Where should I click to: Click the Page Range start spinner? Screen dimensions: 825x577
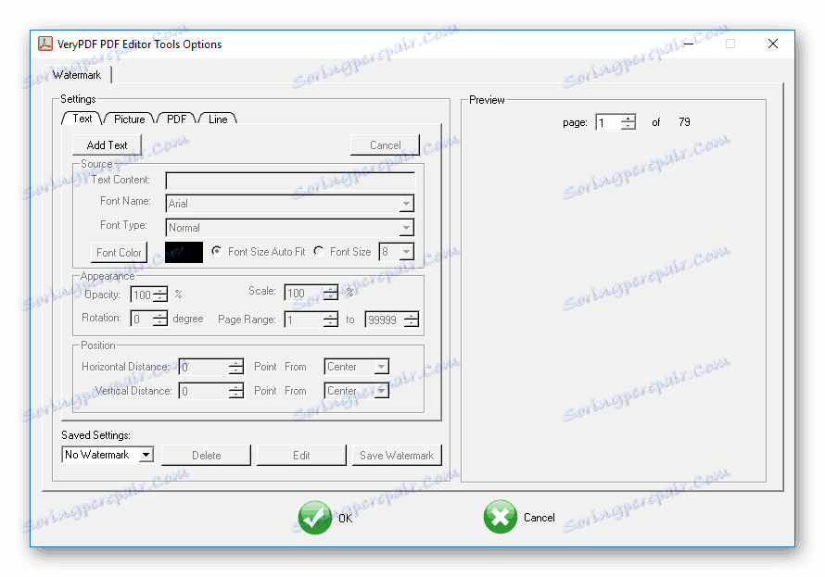311,319
